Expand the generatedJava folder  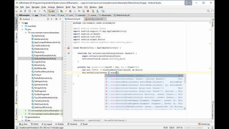(22, 117)
